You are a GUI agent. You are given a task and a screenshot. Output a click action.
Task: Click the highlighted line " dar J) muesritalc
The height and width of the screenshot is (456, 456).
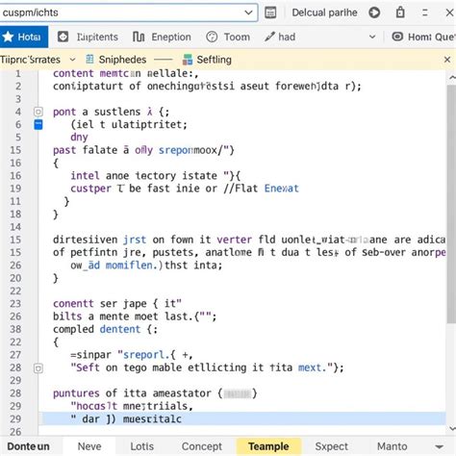pyautogui.click(x=242, y=418)
